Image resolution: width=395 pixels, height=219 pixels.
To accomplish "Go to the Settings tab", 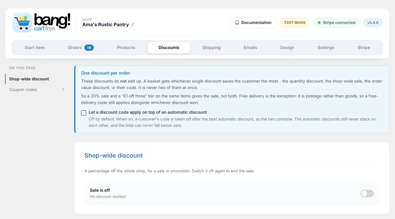I will [326, 47].
